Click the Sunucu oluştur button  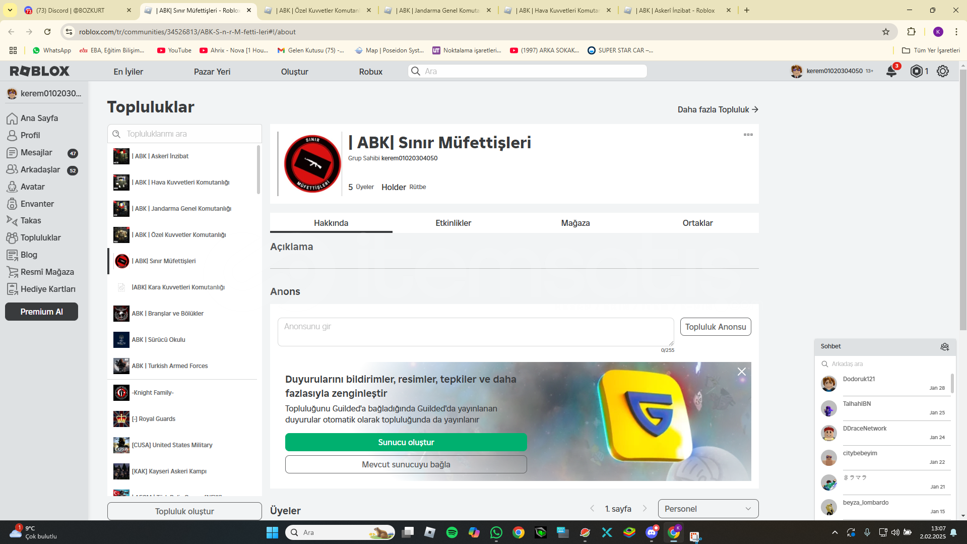click(406, 442)
